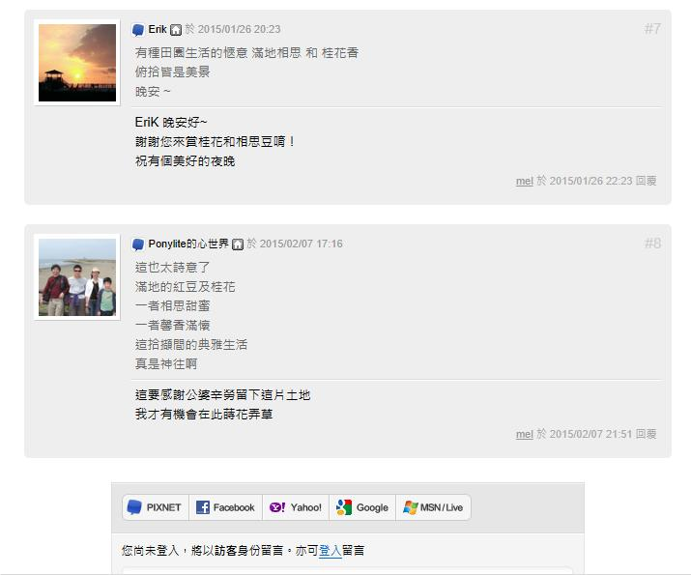Choose Yahoo! login option
The width and height of the screenshot is (691, 575).
[x=296, y=507]
